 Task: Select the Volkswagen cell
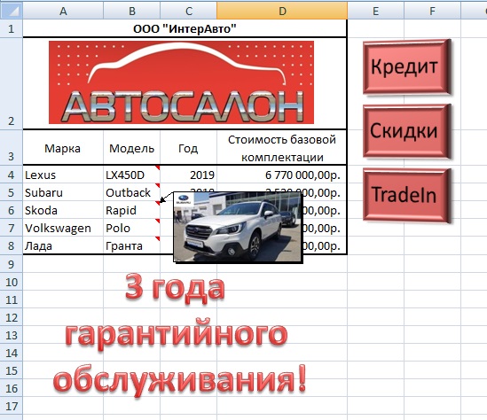pyautogui.click(x=63, y=228)
